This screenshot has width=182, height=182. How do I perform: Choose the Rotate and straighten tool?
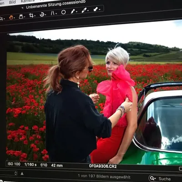(x=42, y=15)
